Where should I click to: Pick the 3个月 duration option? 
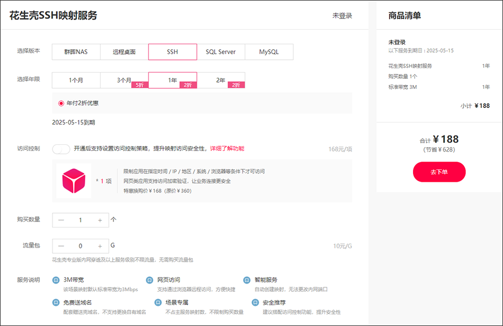pos(124,80)
